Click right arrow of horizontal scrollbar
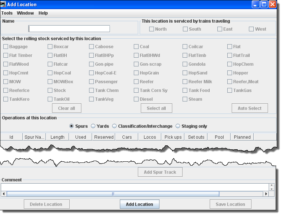 pos(266,194)
